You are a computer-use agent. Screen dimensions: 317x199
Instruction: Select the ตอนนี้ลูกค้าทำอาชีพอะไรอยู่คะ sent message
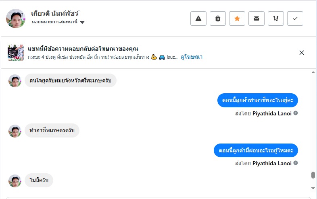[257, 101]
